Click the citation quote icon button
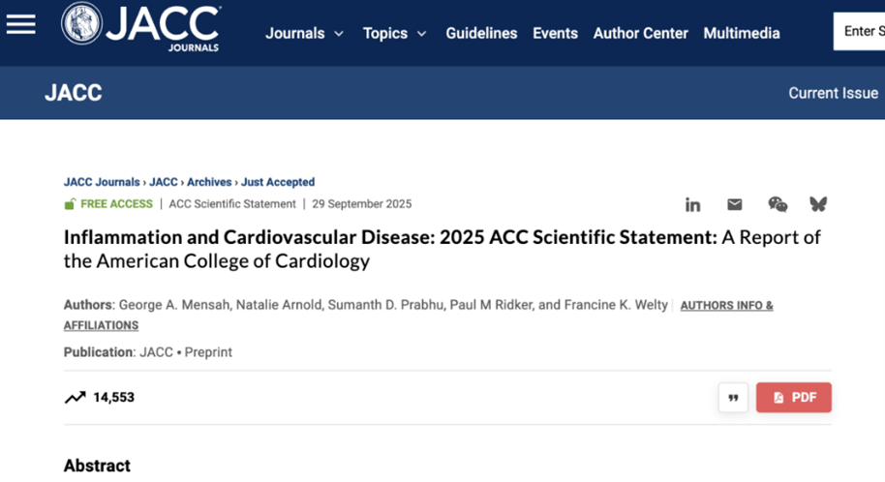 (733, 398)
